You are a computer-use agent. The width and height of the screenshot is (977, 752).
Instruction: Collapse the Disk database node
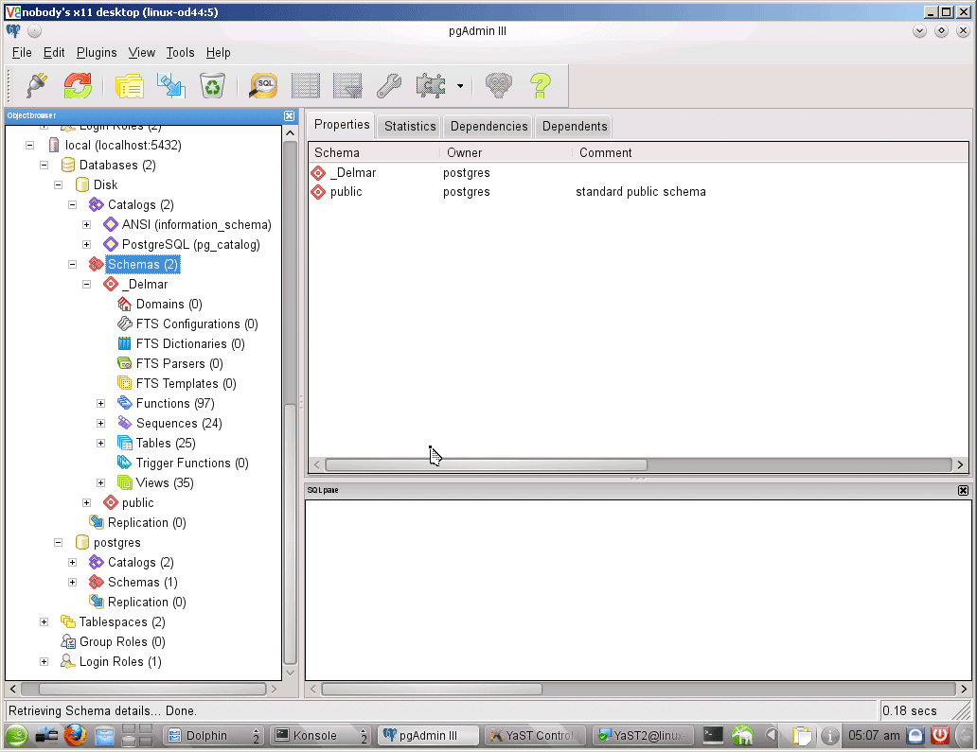[x=58, y=184]
